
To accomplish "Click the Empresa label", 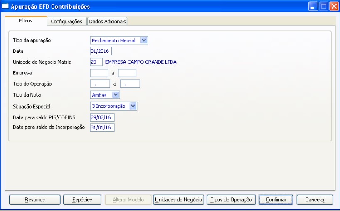I will 22,73.
